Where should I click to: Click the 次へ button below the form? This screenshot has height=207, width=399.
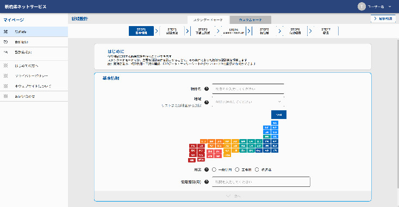[x=233, y=196]
